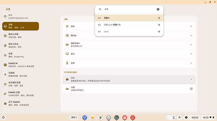Open 应用 settings section

[x=20, y=55]
